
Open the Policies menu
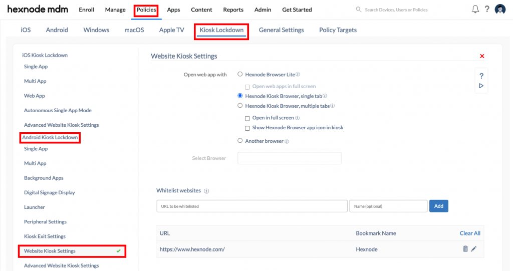coord(146,10)
